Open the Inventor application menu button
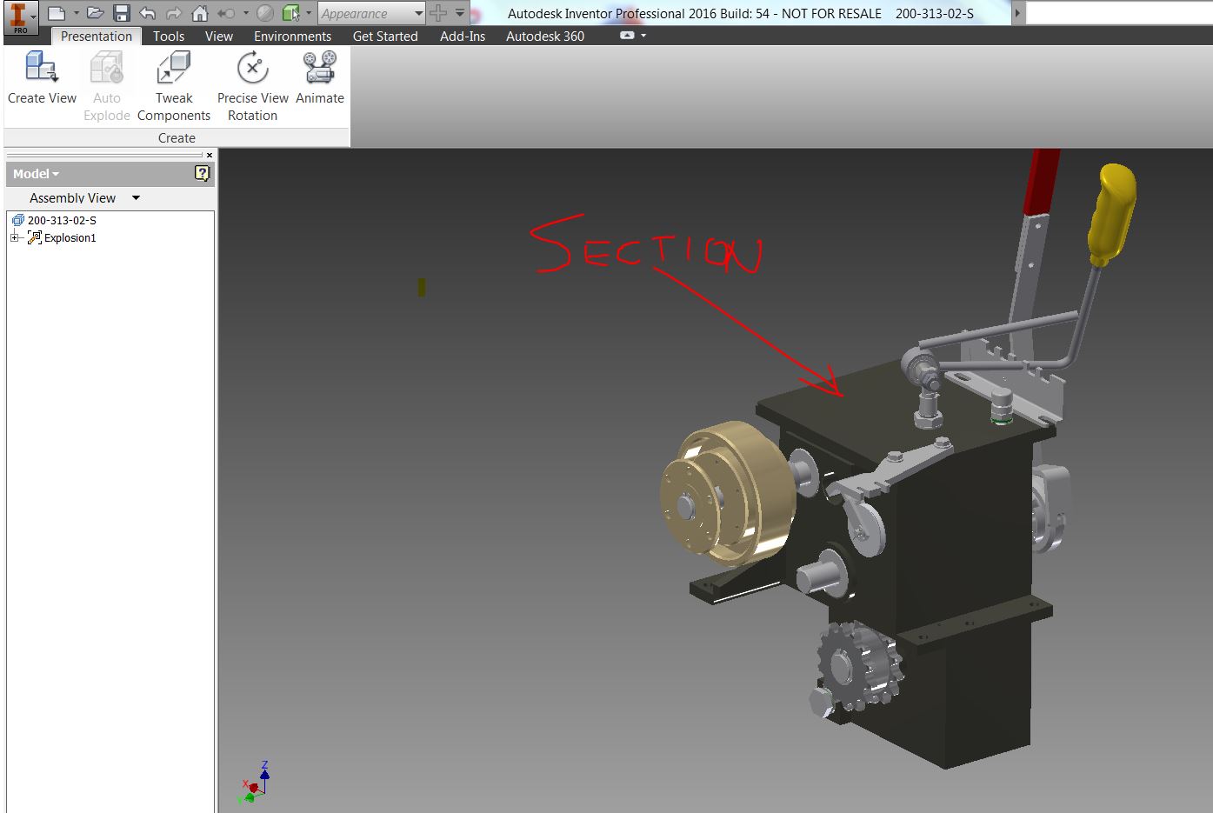 pos(20,17)
